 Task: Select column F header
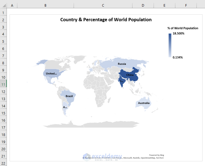coord(186,6)
